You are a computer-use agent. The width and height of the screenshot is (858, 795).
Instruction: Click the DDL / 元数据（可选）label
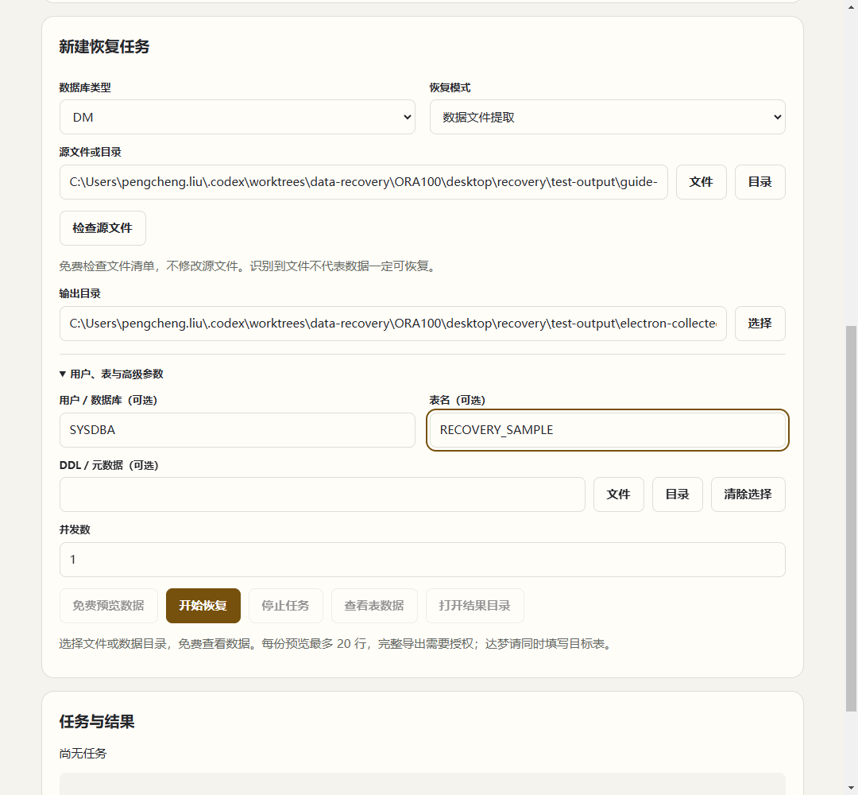pyautogui.click(x=109, y=465)
